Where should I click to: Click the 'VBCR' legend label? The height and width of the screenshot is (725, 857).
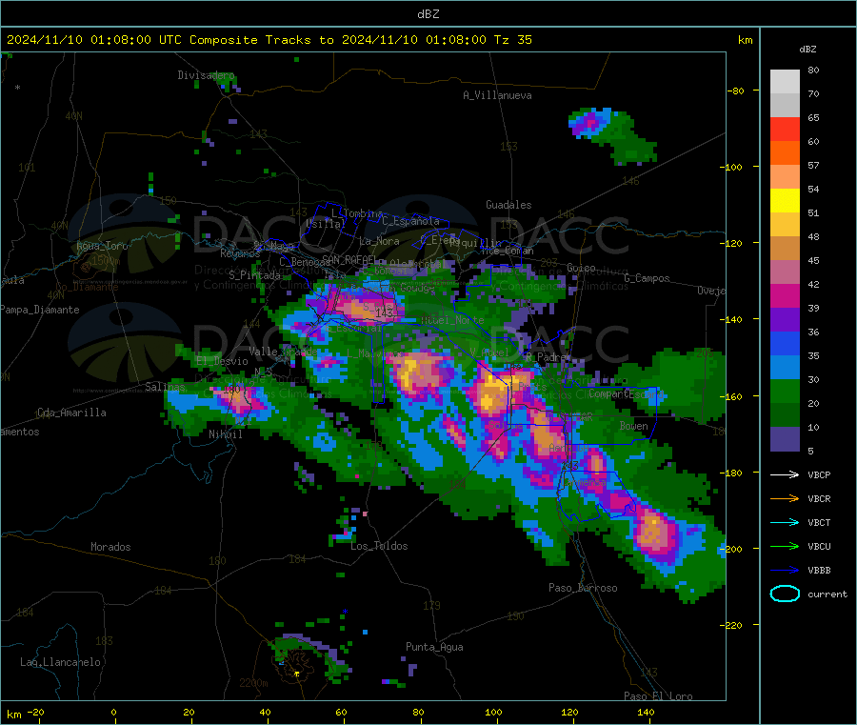[819, 498]
